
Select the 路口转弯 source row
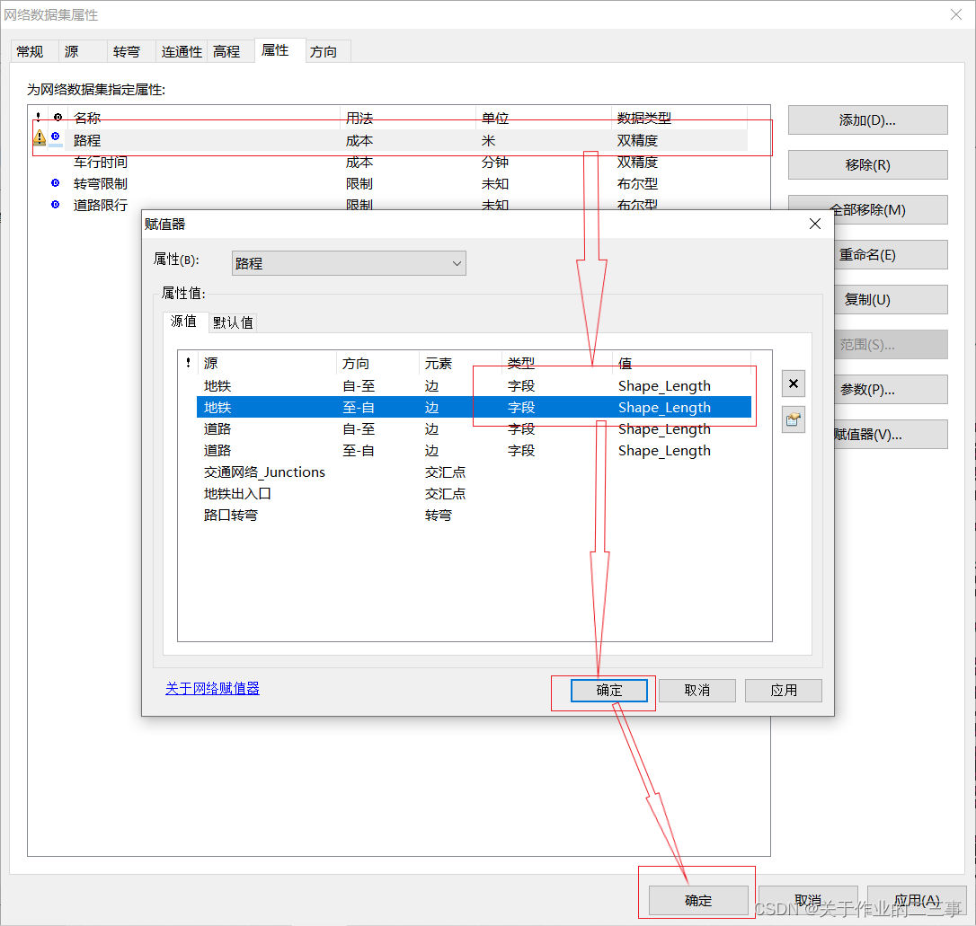(x=475, y=515)
